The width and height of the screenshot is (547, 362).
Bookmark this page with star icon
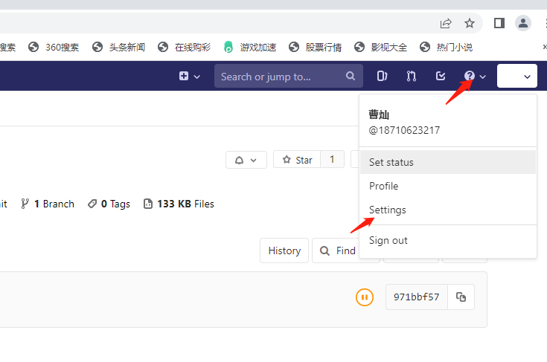(x=469, y=23)
